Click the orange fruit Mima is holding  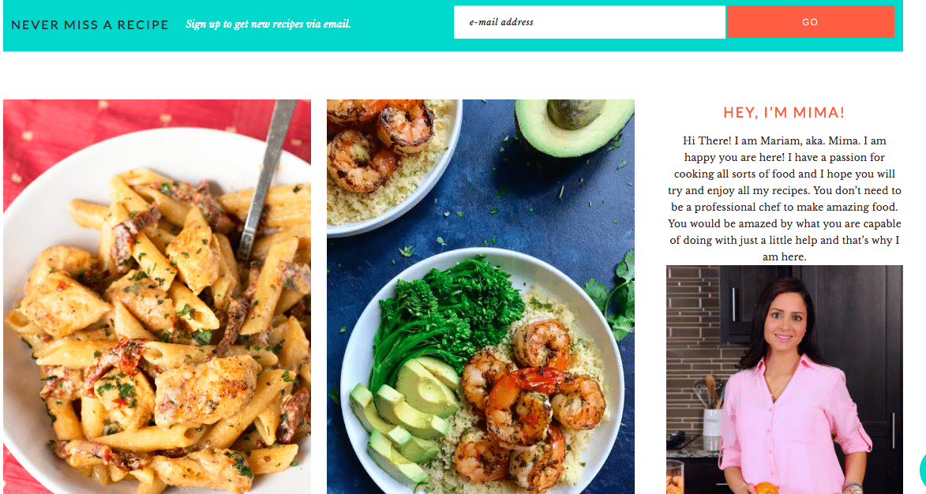[x=766, y=488]
